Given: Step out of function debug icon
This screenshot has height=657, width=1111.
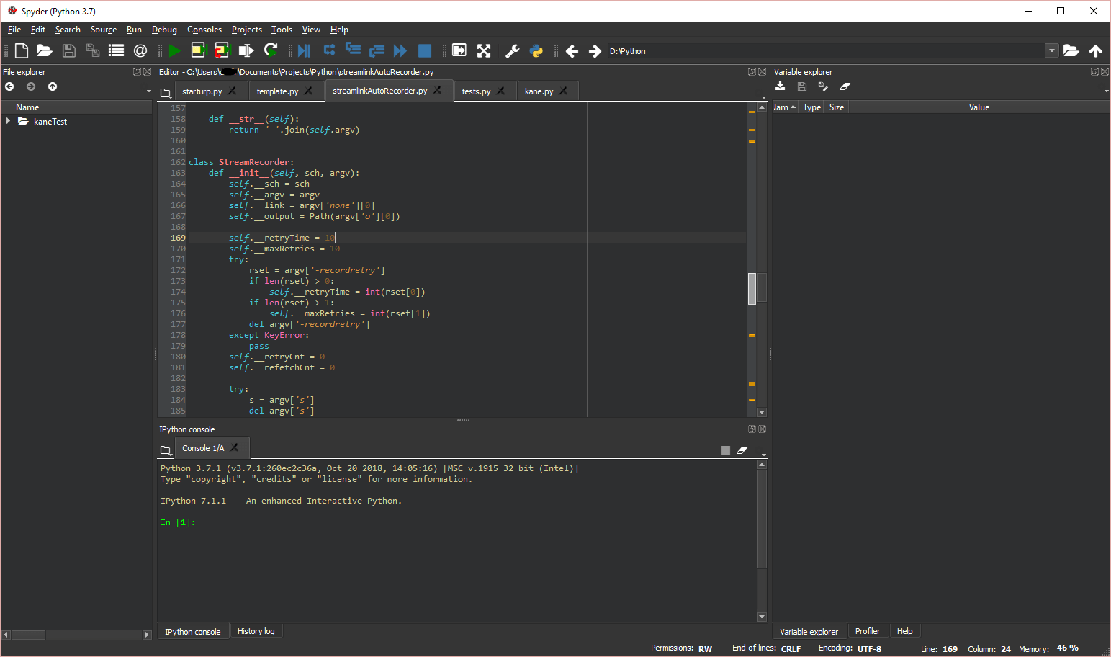Looking at the screenshot, I should click(x=377, y=50).
